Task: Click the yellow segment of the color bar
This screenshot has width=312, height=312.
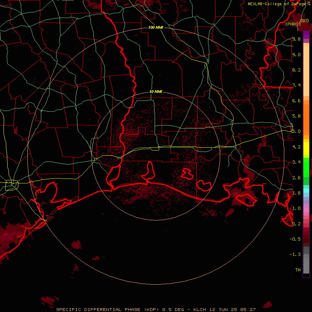Action: [x=306, y=148]
